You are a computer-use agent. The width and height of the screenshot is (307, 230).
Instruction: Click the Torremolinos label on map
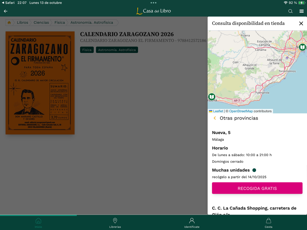point(287,71)
